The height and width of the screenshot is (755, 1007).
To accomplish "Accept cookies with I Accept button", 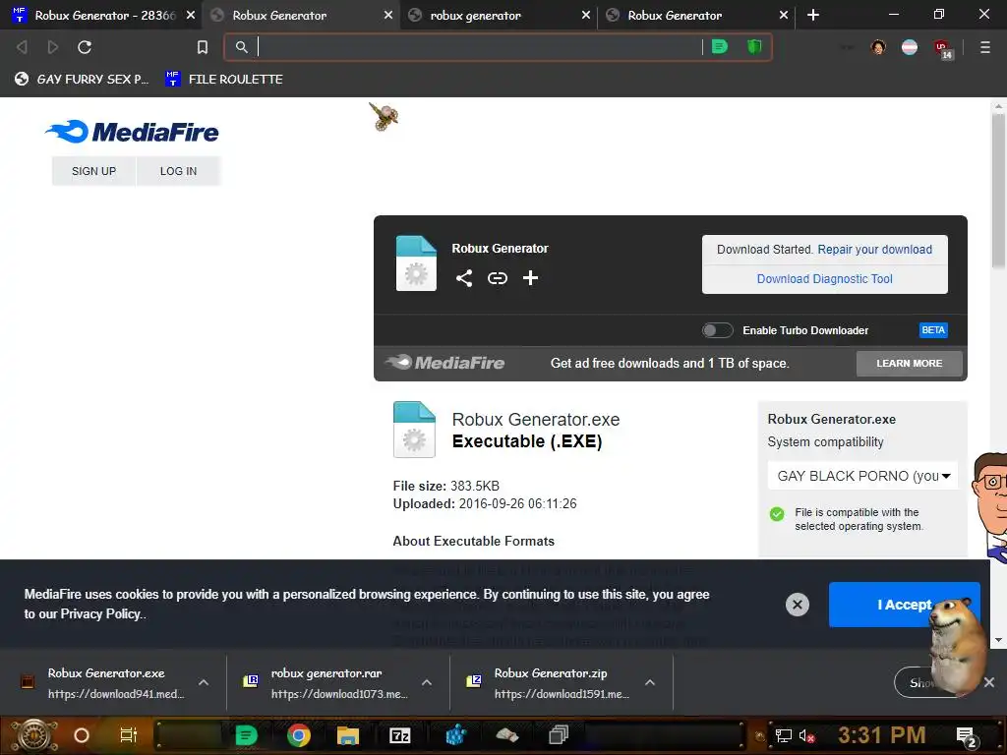I will (x=905, y=605).
